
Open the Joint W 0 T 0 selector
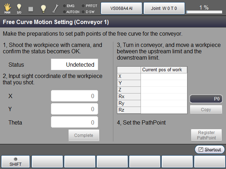click(164, 8)
